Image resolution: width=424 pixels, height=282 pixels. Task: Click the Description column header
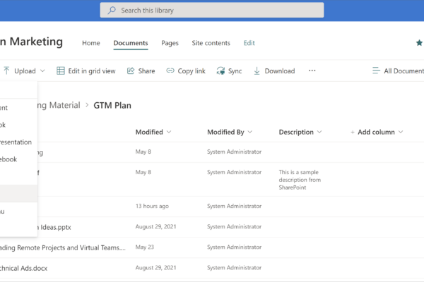pyautogui.click(x=296, y=132)
